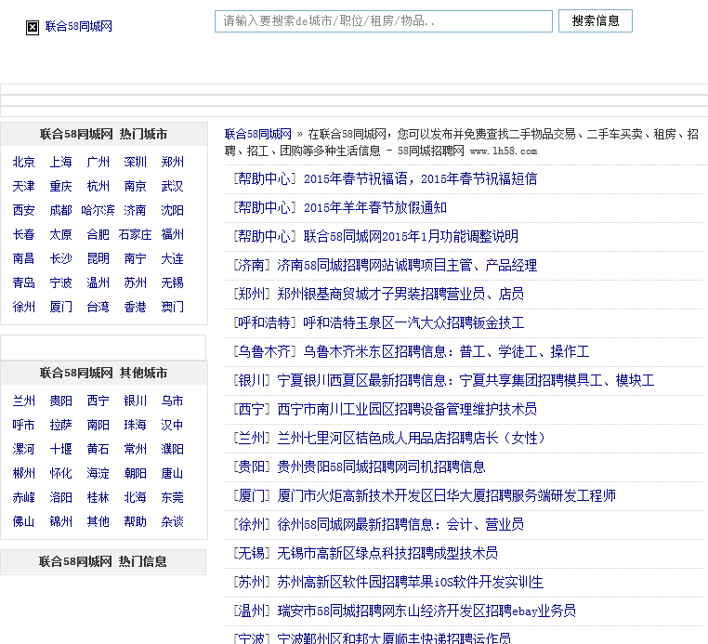Screen dimensions: 708x644
Task: Open 郑州银基商贸城 job listing
Action: [400, 295]
